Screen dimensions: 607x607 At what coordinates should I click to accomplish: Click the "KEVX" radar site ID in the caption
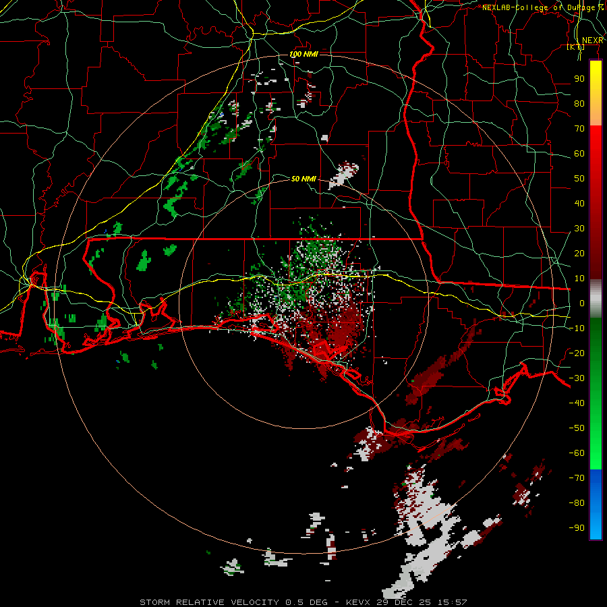(359, 602)
